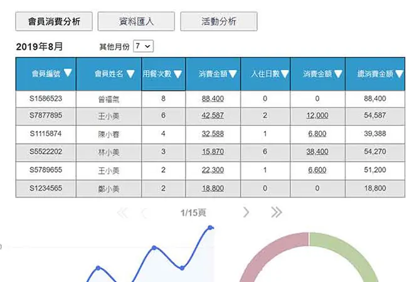Open the 其他月份 month dropdown
The width and height of the screenshot is (417, 282).
click(143, 46)
